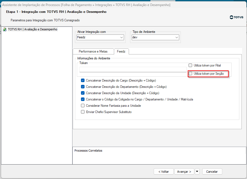Viewport: 247px width, 179px height.
Task: Disable Concatenar Descrição do Departamento checkbox
Action: point(83,87)
